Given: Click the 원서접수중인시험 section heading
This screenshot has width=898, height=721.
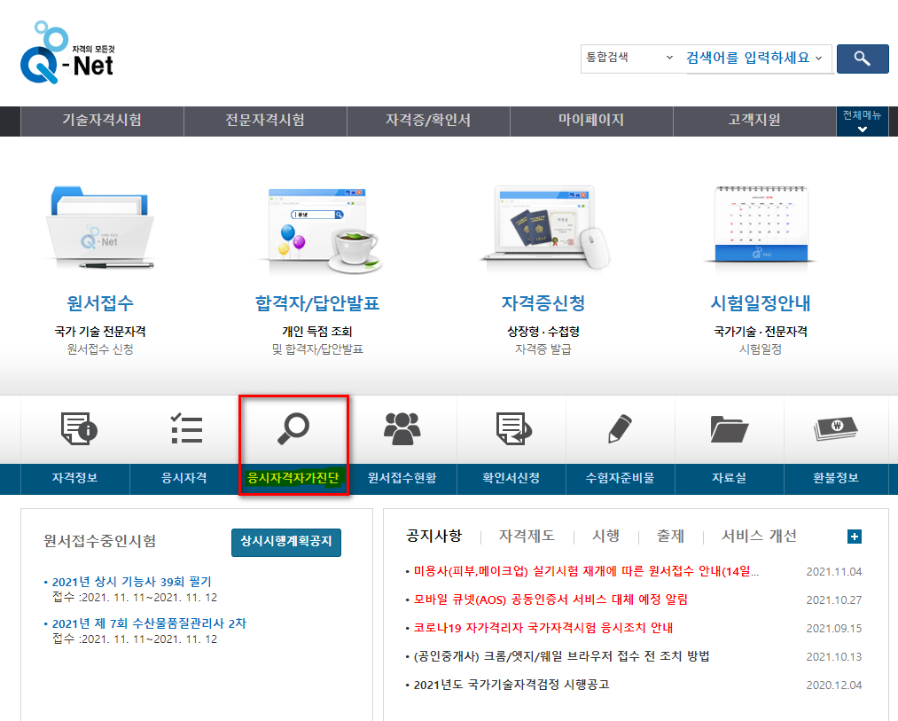Looking at the screenshot, I should click(99, 541).
